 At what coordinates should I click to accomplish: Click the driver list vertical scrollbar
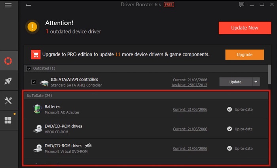tap(269, 74)
